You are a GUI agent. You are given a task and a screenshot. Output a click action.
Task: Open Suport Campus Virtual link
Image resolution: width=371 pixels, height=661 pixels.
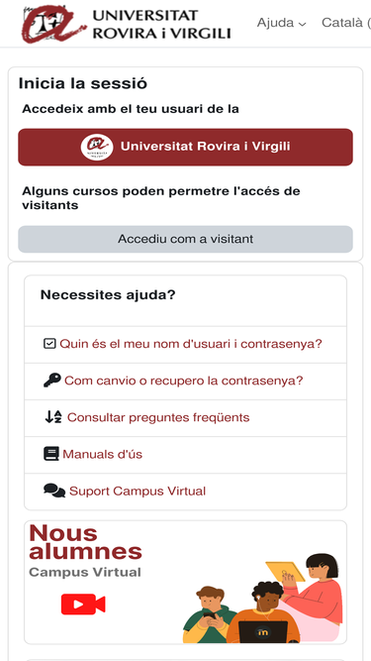(138, 492)
